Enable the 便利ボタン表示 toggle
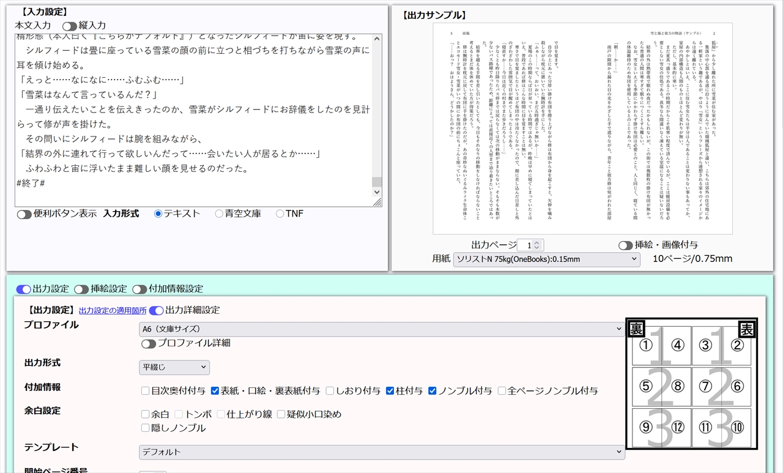 point(24,214)
